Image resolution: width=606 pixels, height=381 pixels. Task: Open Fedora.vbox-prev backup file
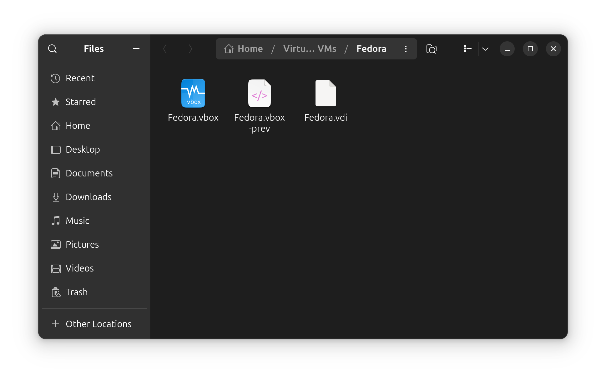point(259,94)
